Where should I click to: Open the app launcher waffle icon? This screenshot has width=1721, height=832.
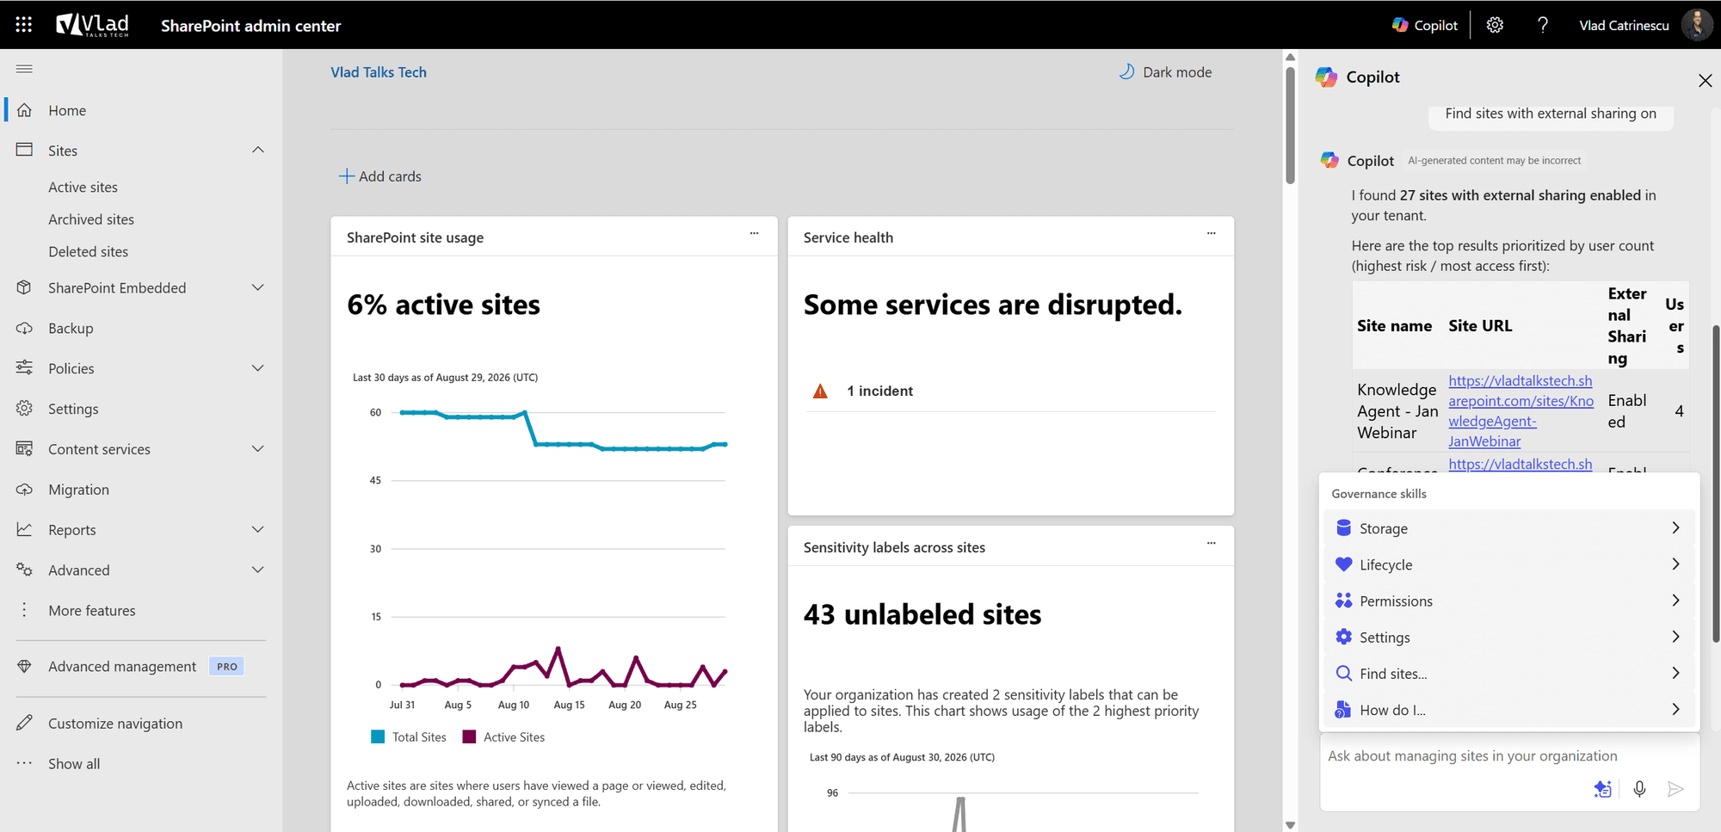(x=24, y=25)
